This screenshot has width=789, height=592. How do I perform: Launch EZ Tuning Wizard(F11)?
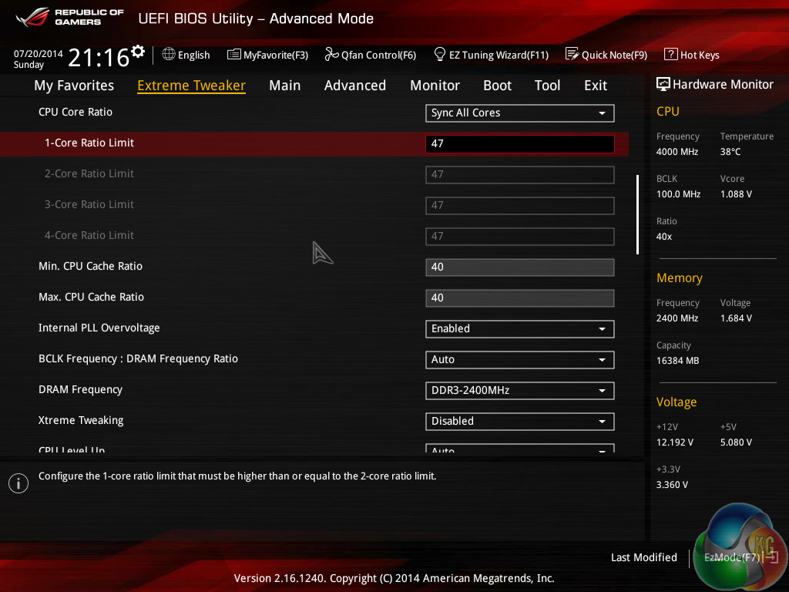pyautogui.click(x=491, y=55)
